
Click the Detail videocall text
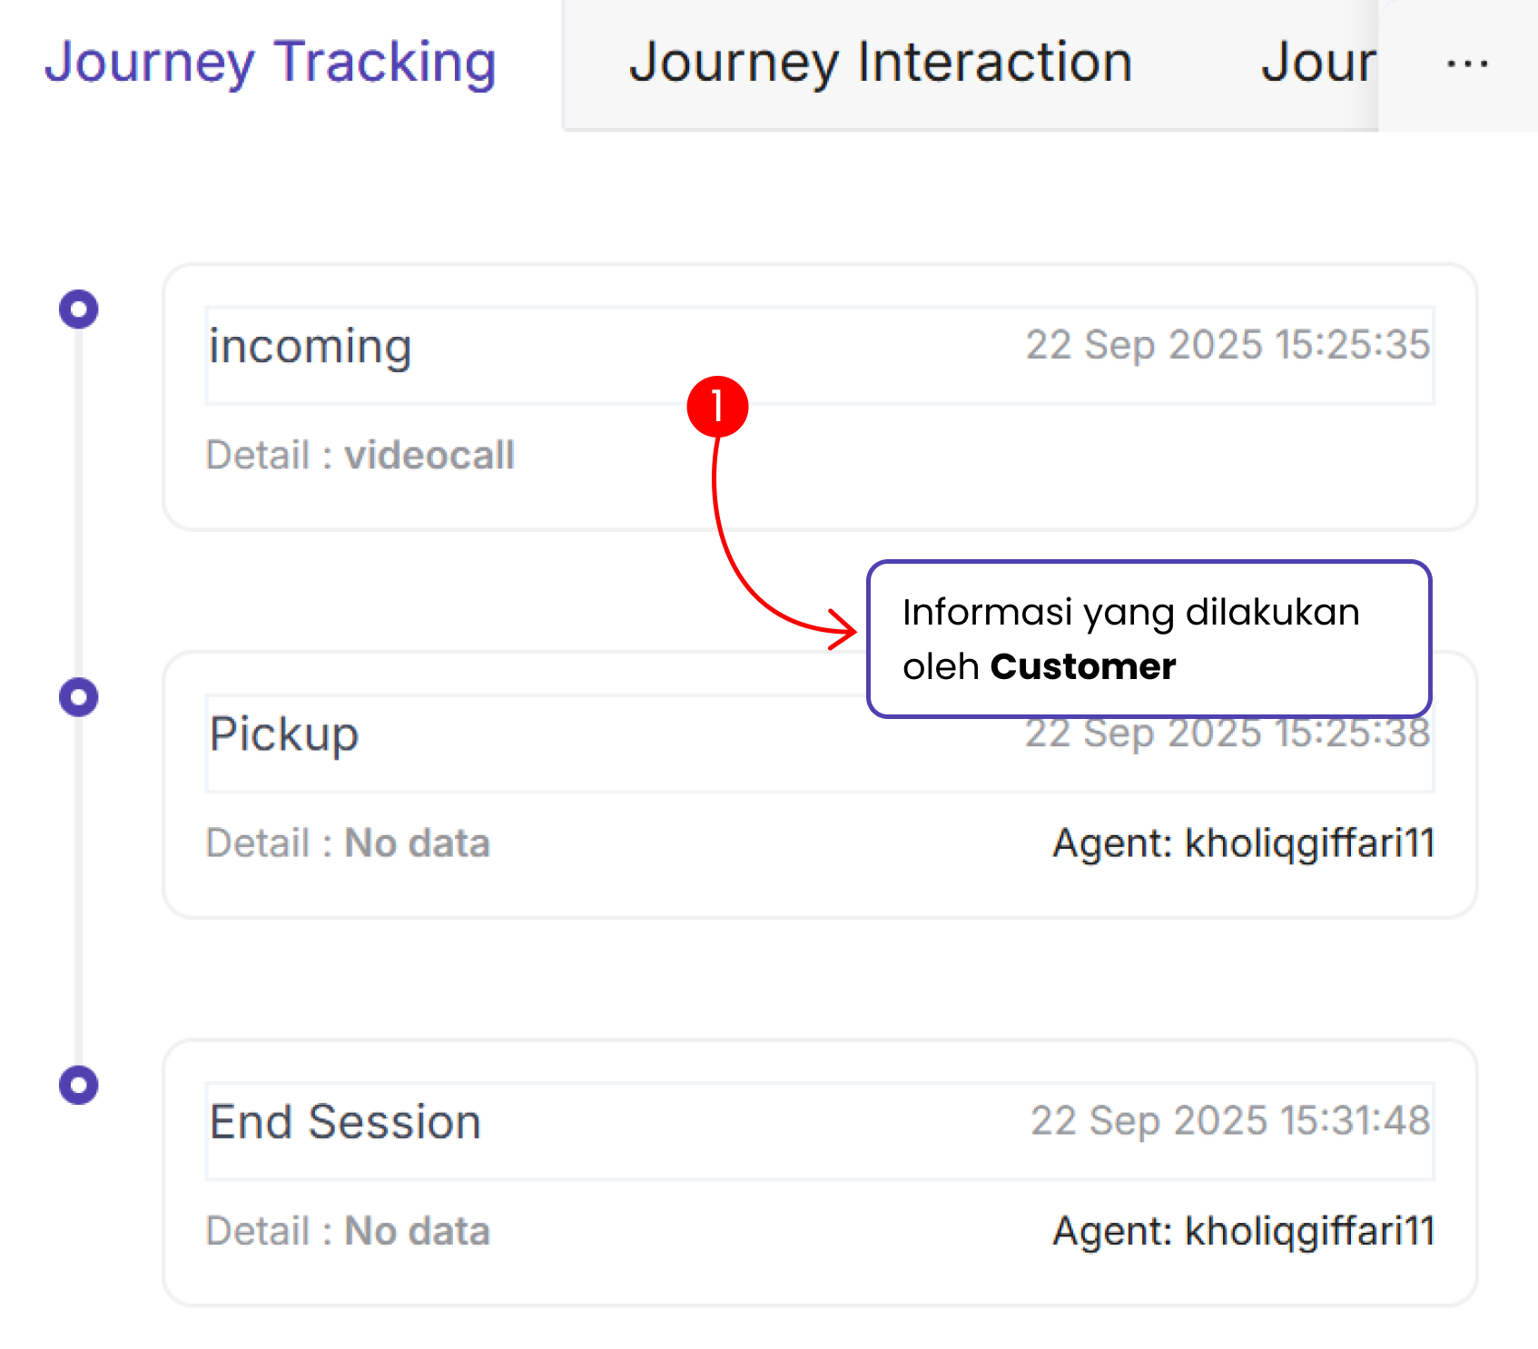coord(360,455)
